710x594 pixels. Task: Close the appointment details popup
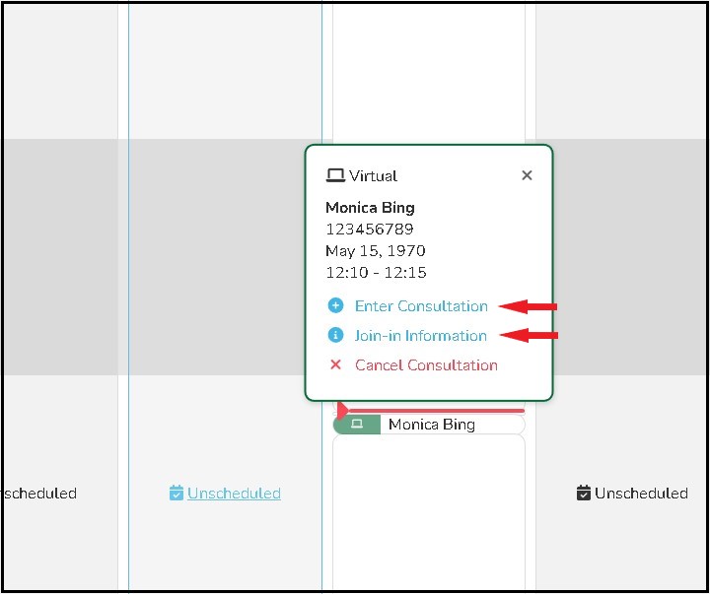[x=527, y=175]
